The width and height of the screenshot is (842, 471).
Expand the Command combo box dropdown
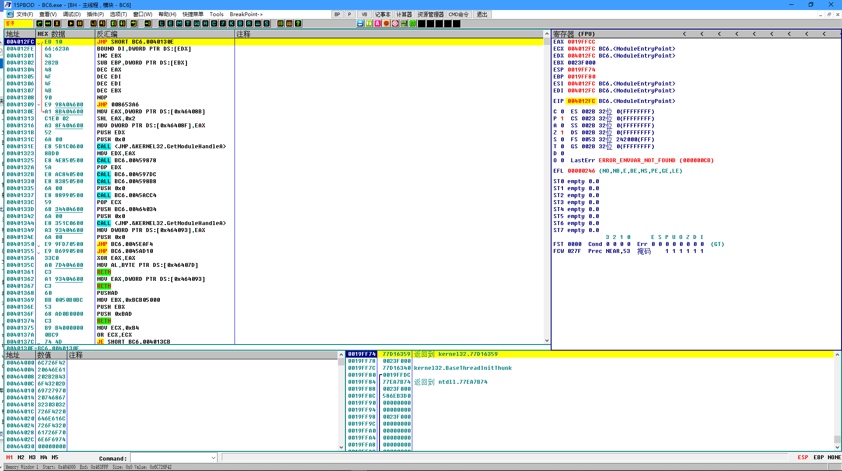[213, 458]
